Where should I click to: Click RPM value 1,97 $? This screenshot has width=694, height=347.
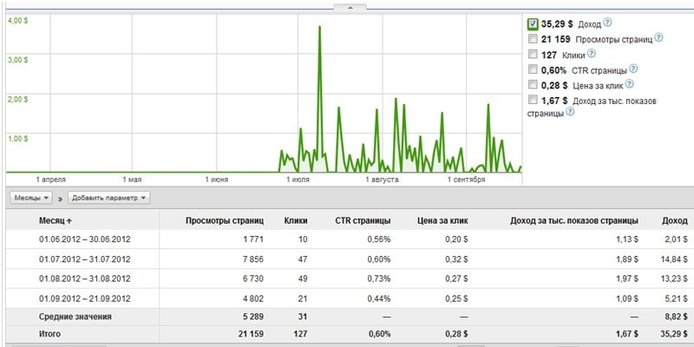626,278
